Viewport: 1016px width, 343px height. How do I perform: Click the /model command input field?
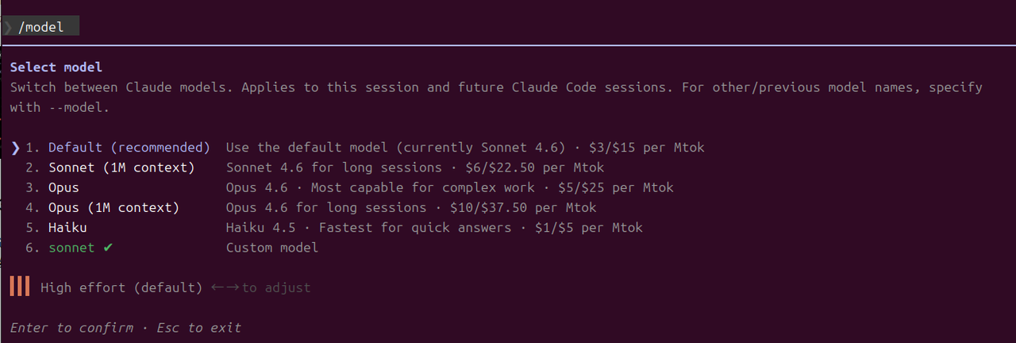point(48,27)
